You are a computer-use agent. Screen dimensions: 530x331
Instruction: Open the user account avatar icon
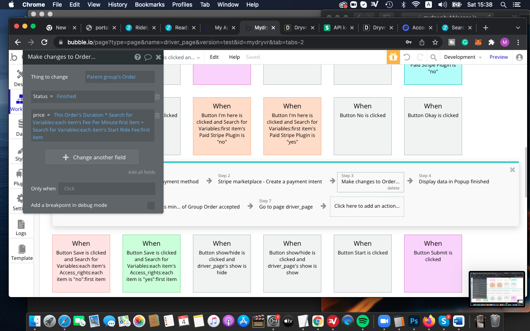coord(519,57)
